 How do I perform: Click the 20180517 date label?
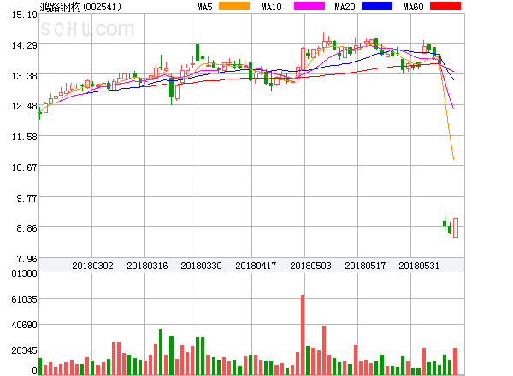point(365,266)
